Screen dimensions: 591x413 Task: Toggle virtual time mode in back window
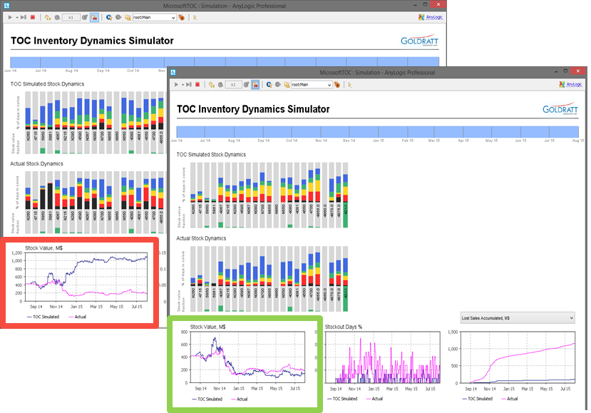coord(94,17)
